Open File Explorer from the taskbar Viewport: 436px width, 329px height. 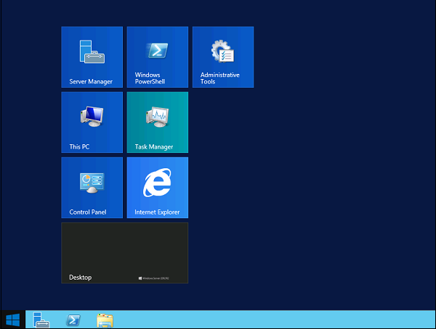tap(105, 320)
